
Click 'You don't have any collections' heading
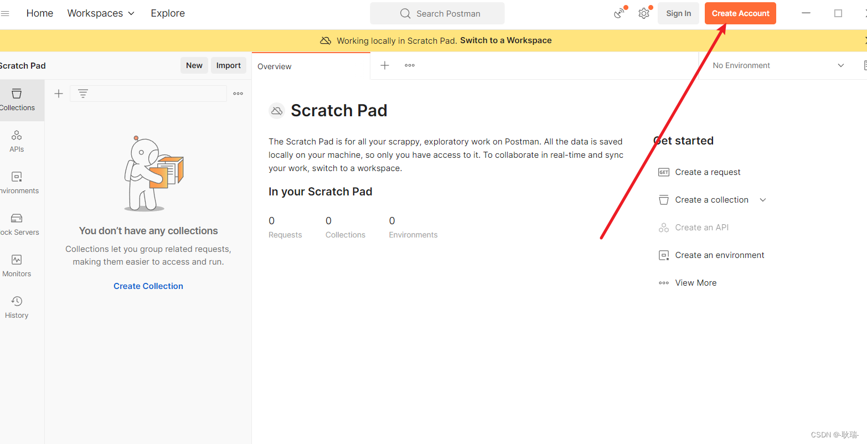[148, 231]
